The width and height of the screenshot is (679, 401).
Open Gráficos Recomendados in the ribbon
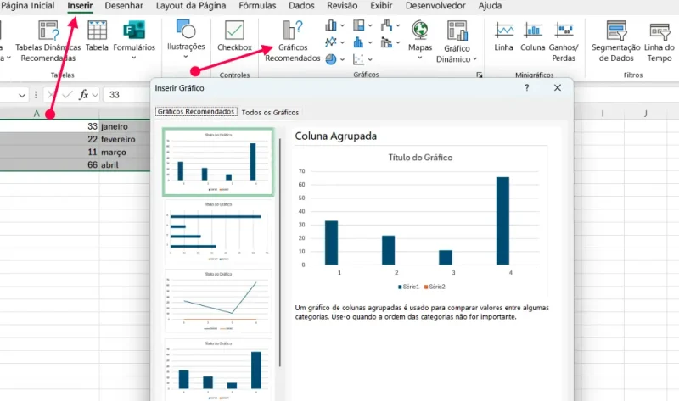tap(292, 41)
